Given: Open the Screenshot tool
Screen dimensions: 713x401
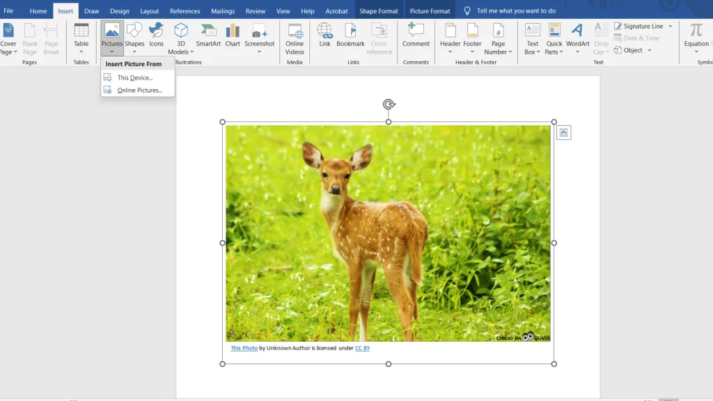Looking at the screenshot, I should click(x=259, y=36).
